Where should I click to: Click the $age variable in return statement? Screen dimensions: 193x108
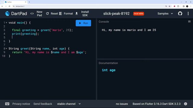coord(80,52)
